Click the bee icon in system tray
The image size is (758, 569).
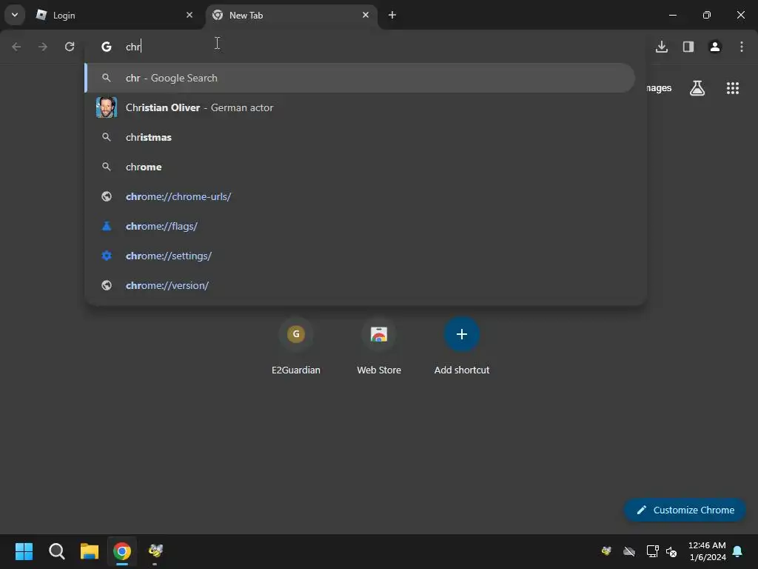coord(606,551)
